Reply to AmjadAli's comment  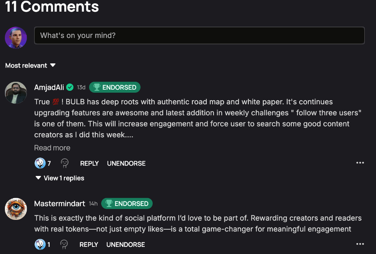pyautogui.click(x=89, y=163)
